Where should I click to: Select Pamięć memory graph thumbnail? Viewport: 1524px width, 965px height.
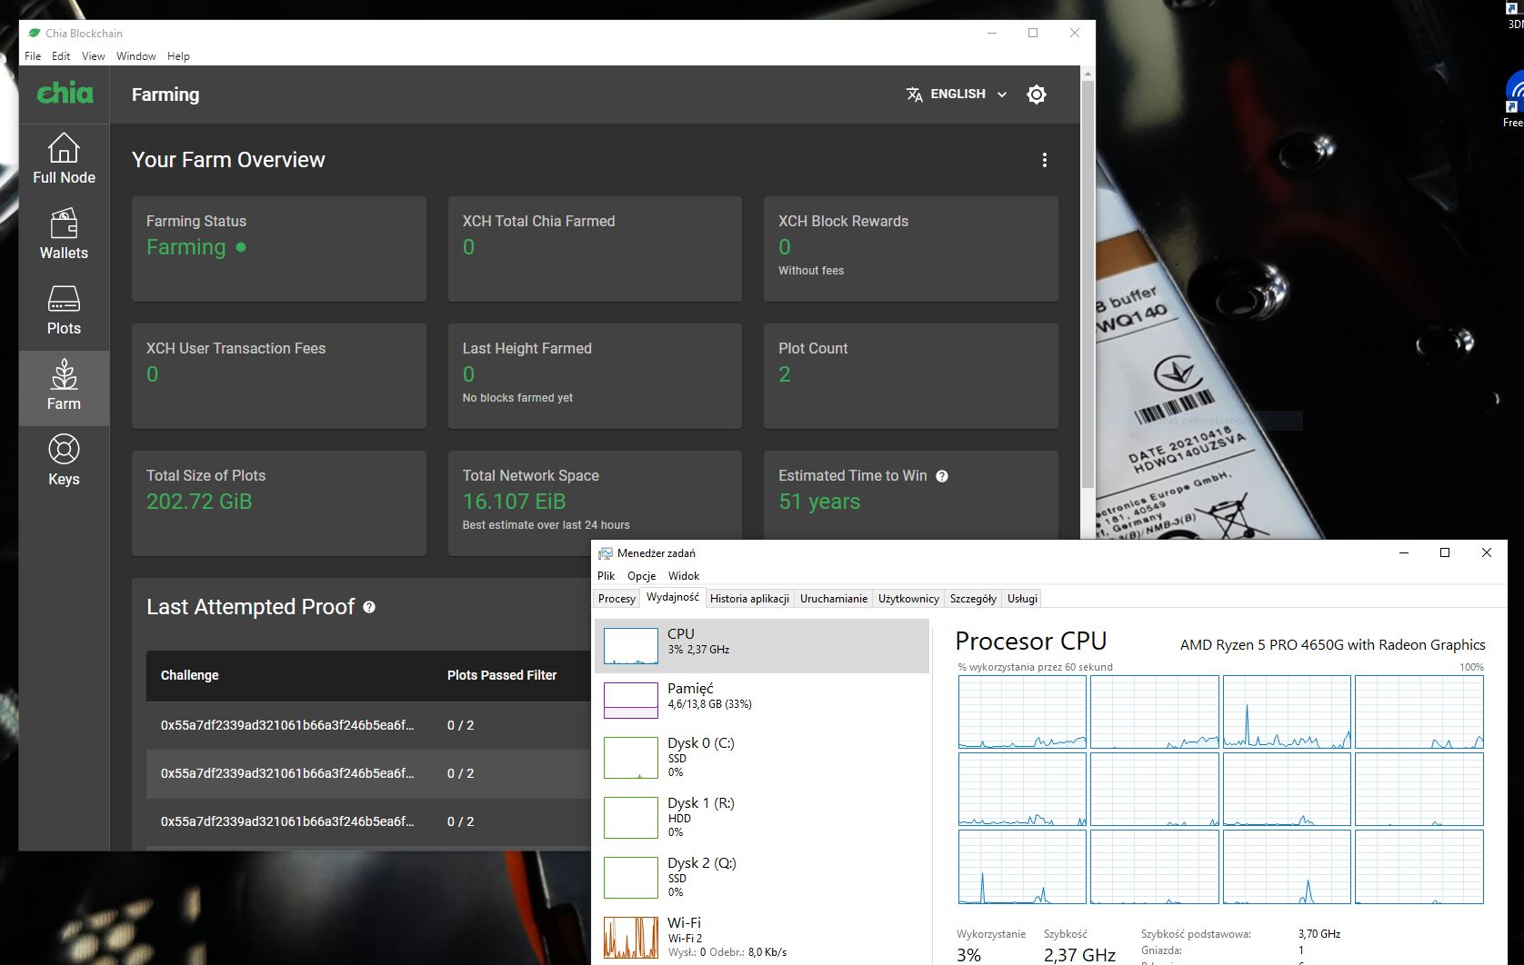click(631, 701)
